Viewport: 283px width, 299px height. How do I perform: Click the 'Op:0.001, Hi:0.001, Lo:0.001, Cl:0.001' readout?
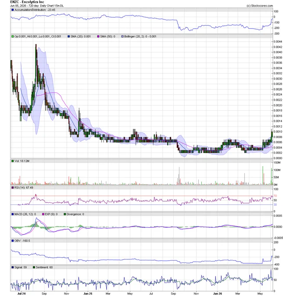click(38, 36)
